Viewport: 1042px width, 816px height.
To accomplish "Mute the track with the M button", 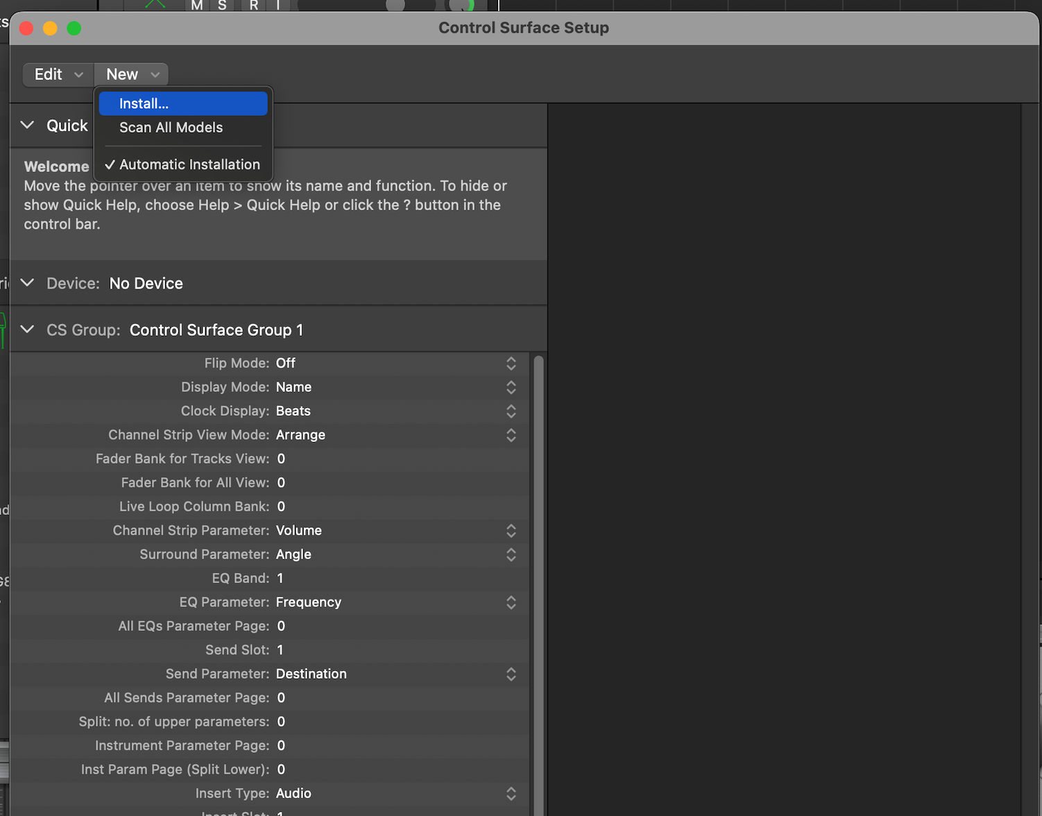I will click(x=196, y=5).
